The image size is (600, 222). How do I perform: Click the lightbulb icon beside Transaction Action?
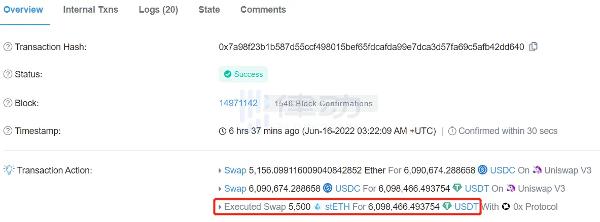click(x=9, y=170)
